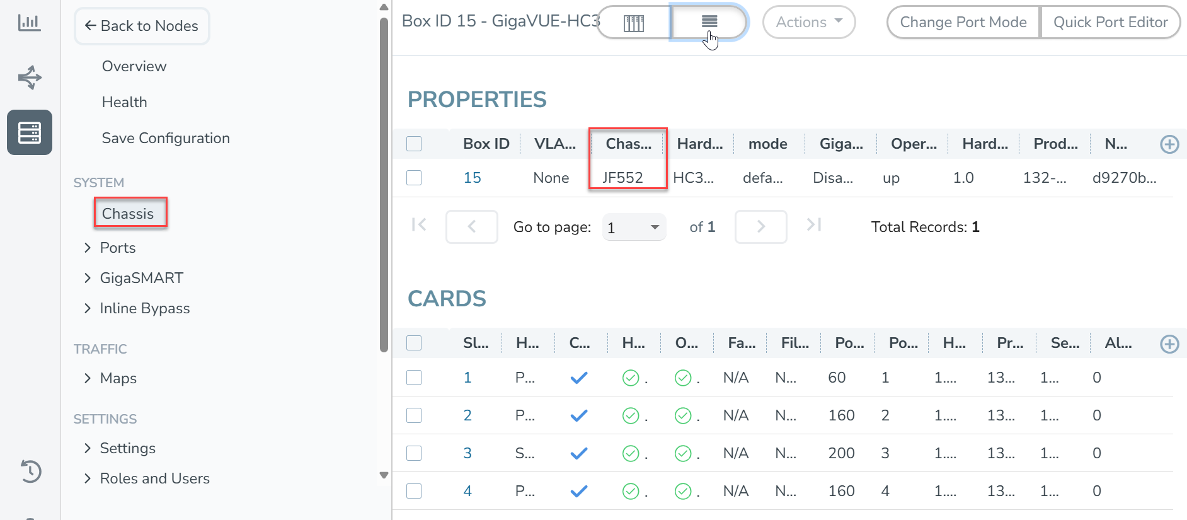Screen dimensions: 1187x520
Task: Open slot 3 card link
Action: (467, 453)
